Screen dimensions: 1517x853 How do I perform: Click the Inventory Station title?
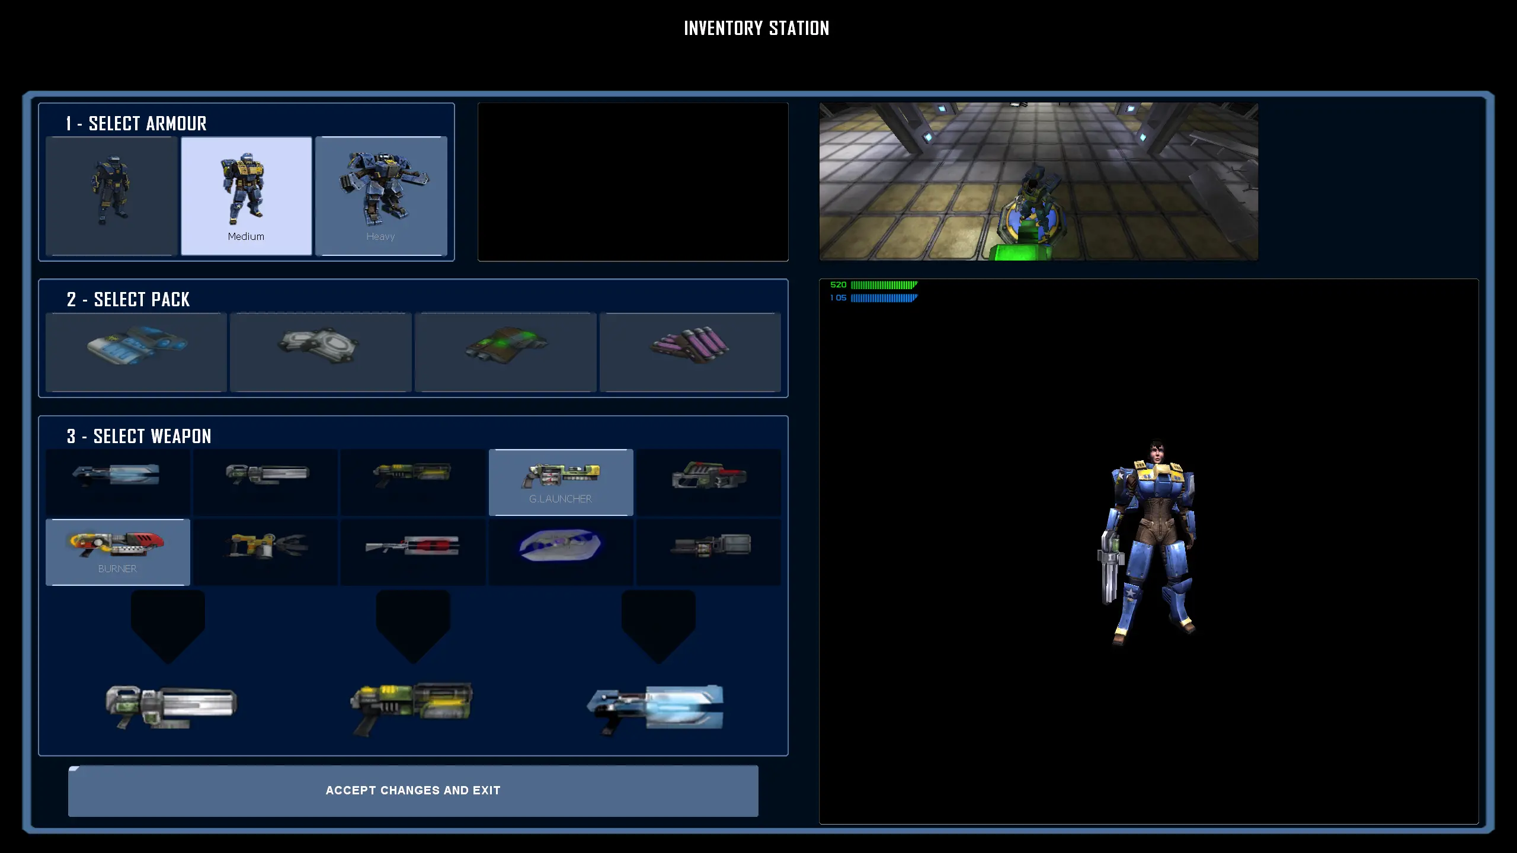(757, 28)
